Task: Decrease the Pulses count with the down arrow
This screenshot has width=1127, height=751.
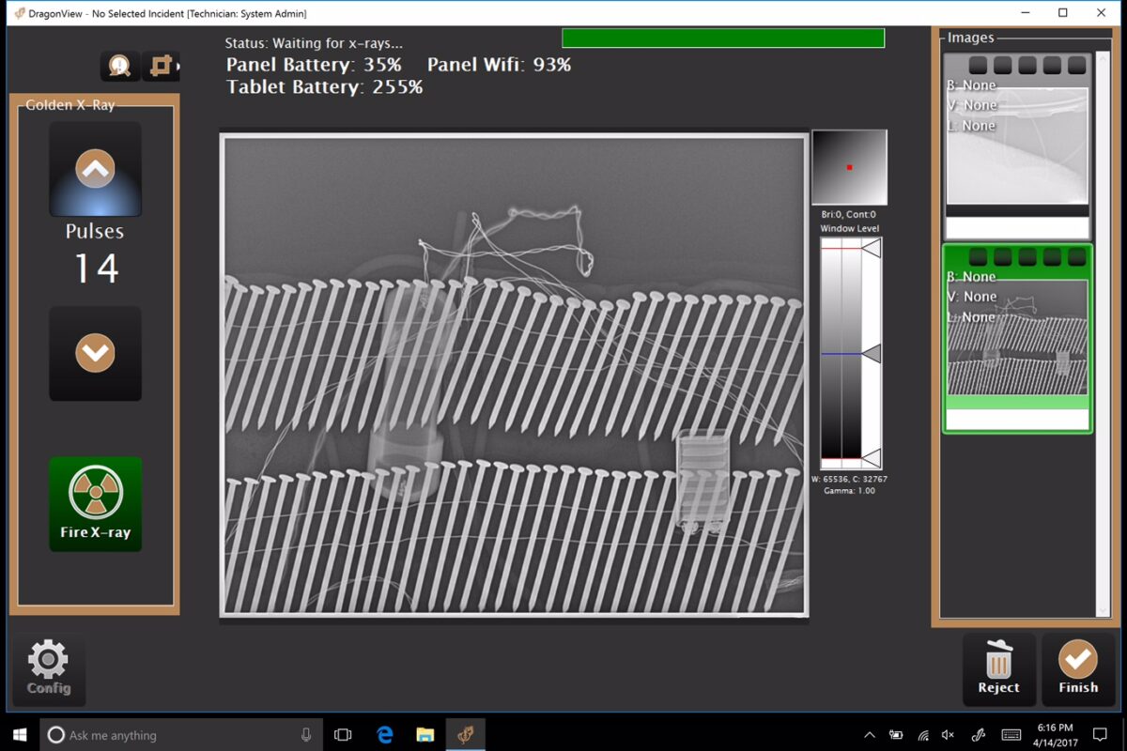Action: (x=94, y=353)
